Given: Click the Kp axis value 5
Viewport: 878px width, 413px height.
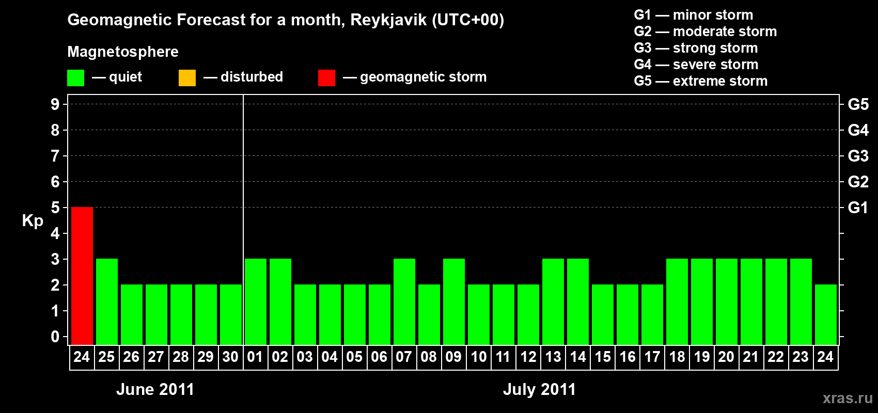Looking at the screenshot, I should (x=55, y=208).
